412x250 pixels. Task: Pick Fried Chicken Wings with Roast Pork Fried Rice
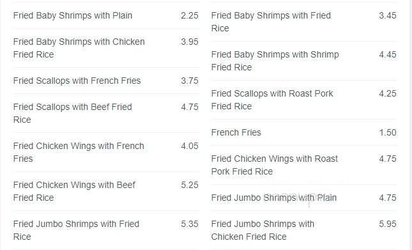(275, 165)
